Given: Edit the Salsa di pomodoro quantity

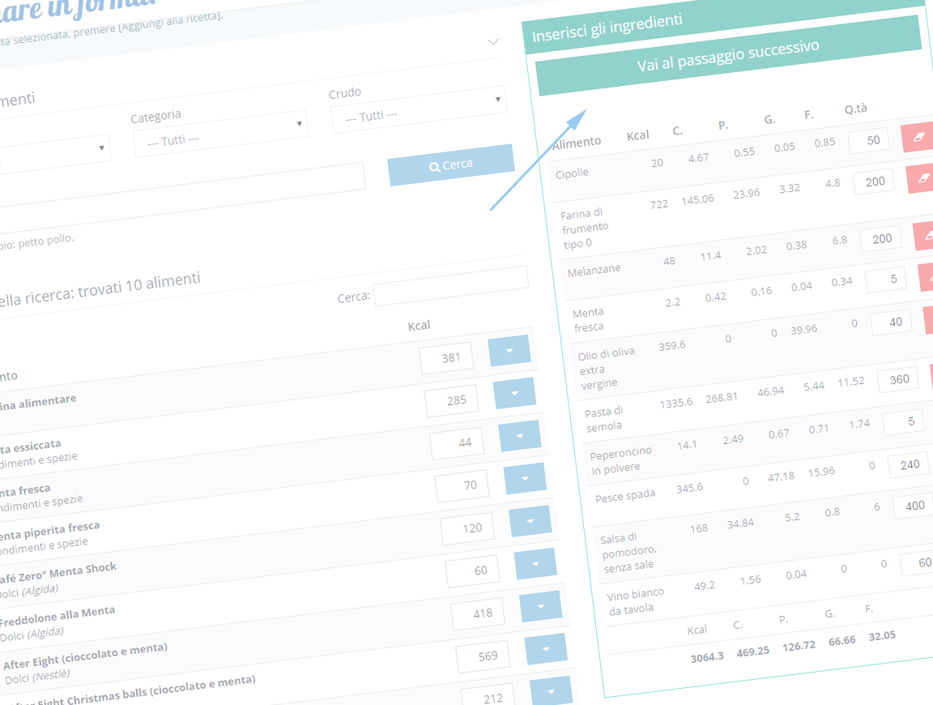Looking at the screenshot, I should pos(914,506).
